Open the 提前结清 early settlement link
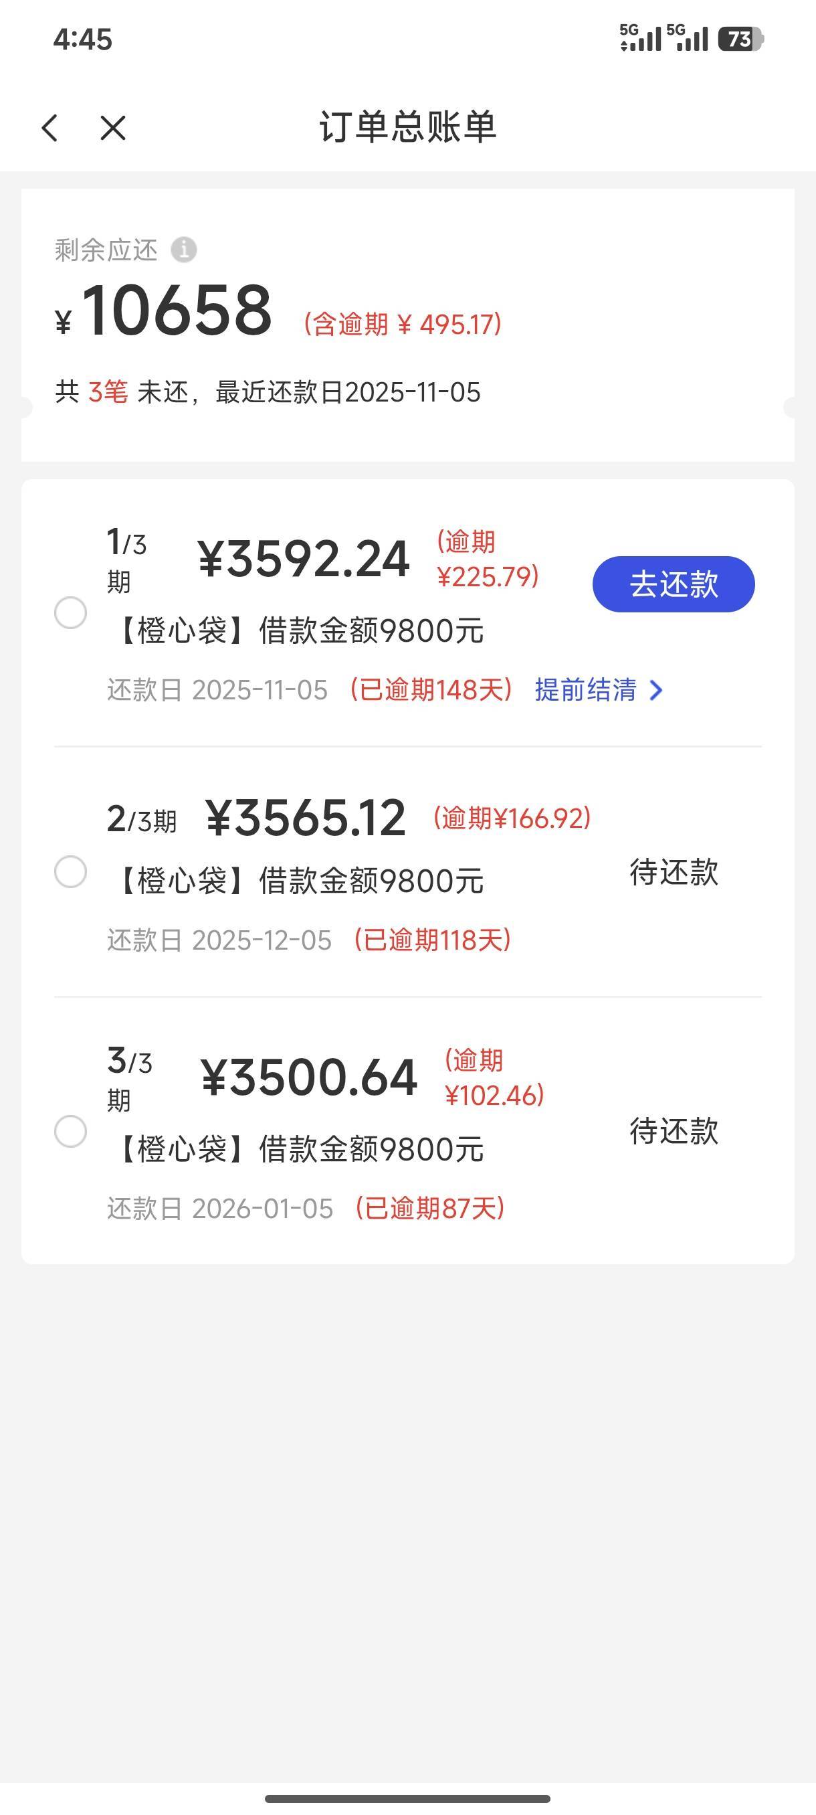 (585, 690)
